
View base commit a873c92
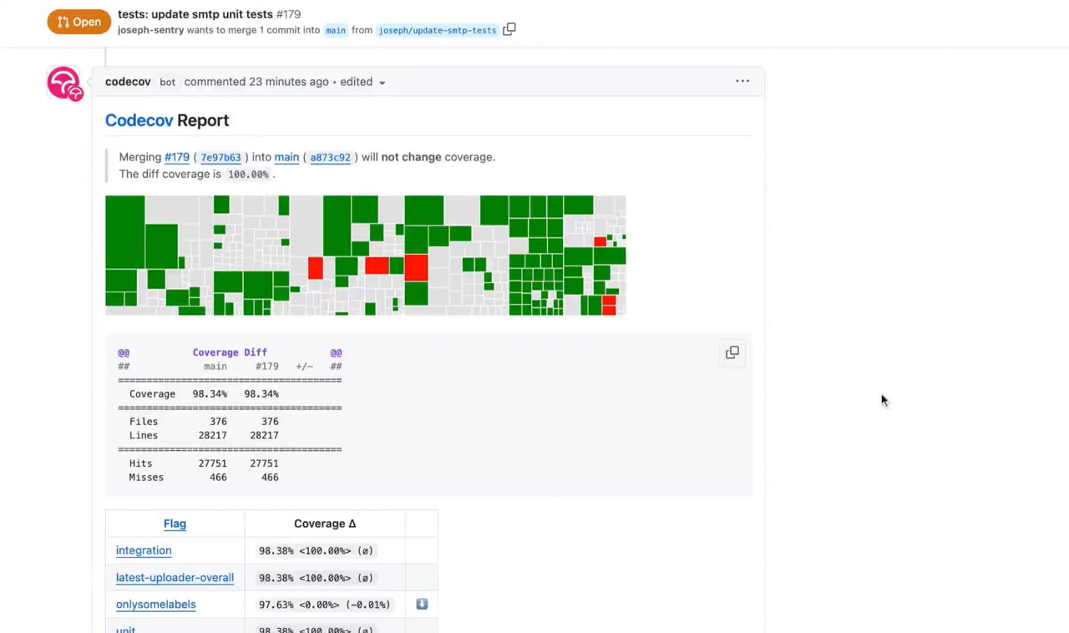point(331,157)
